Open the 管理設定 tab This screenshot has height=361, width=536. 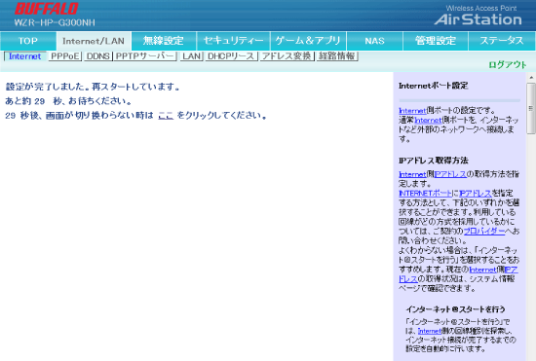[x=436, y=41]
